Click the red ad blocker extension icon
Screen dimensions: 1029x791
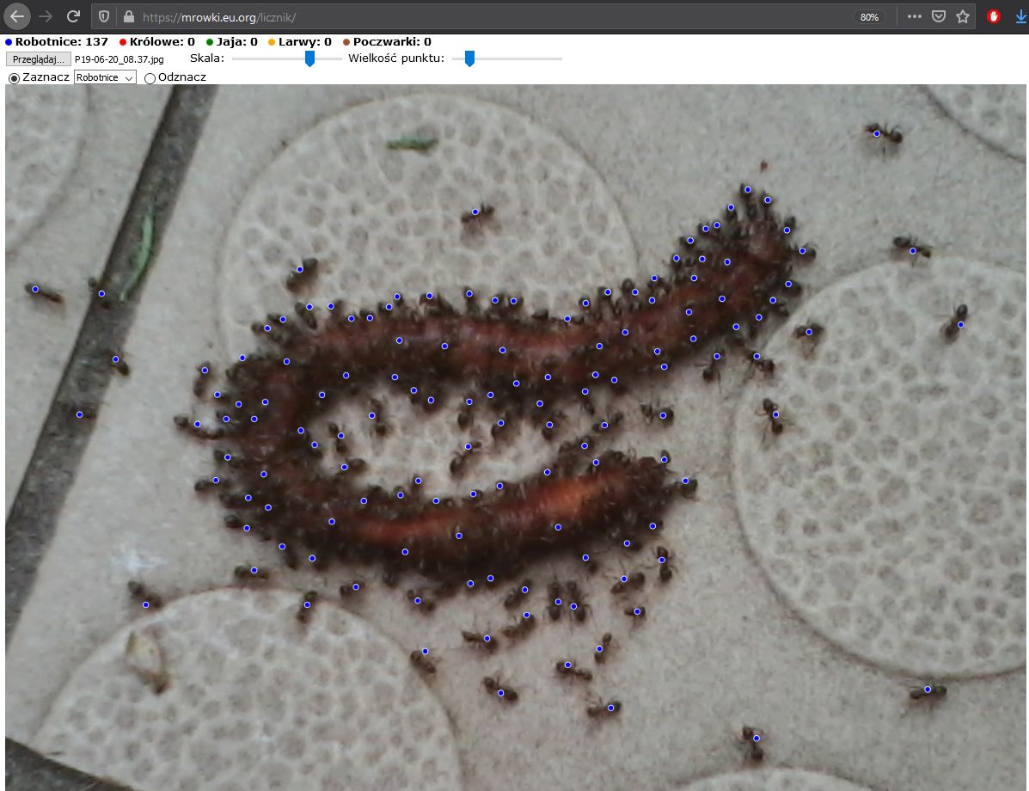pos(995,16)
